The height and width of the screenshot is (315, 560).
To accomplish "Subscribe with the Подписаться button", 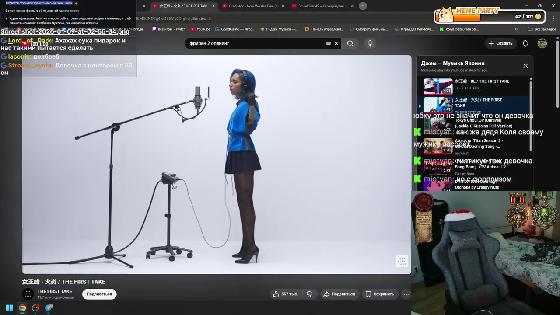I will click(99, 294).
